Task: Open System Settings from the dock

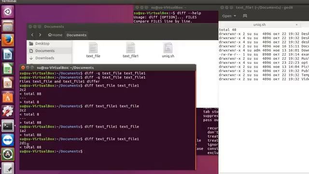Action: pyautogui.click(x=8, y=112)
